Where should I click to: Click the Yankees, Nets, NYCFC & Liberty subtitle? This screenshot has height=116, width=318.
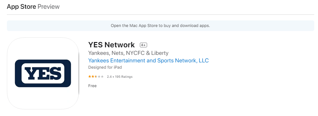click(x=128, y=53)
